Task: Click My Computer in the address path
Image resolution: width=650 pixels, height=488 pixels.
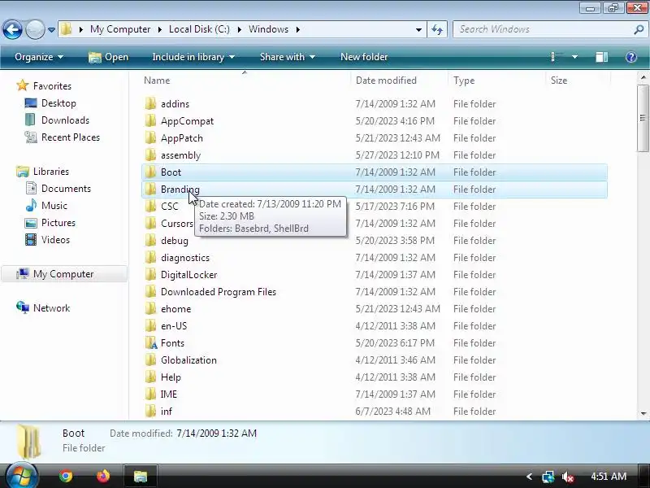Action: click(120, 29)
